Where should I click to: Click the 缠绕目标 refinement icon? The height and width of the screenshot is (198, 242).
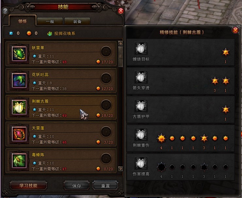141,48
